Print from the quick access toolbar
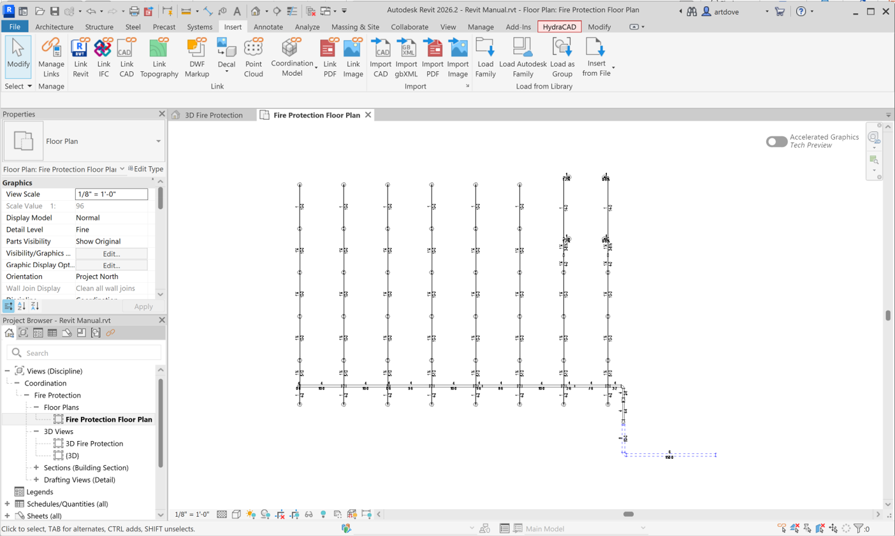Viewport: 895px width, 536px height. pyautogui.click(x=134, y=11)
